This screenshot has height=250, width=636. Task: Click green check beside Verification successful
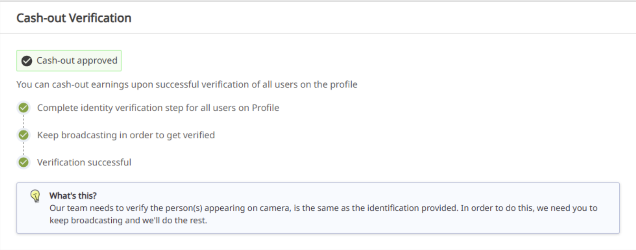click(x=23, y=162)
